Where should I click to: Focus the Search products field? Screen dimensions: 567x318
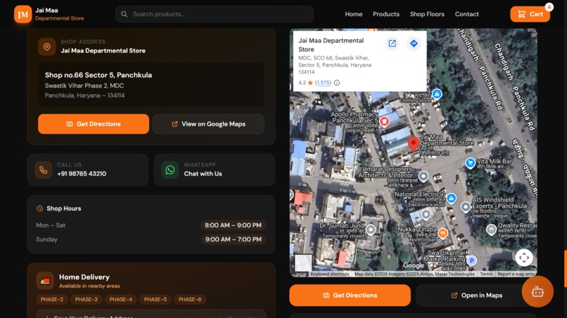tap(215, 14)
